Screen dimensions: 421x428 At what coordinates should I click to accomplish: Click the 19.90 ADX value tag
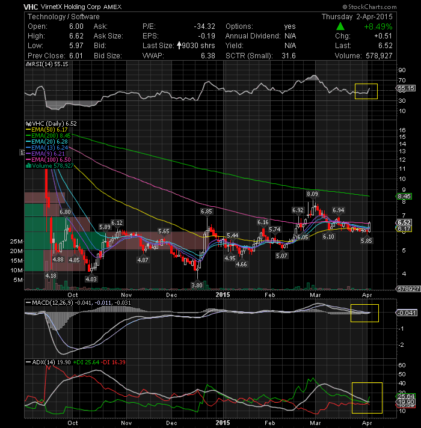click(405, 402)
